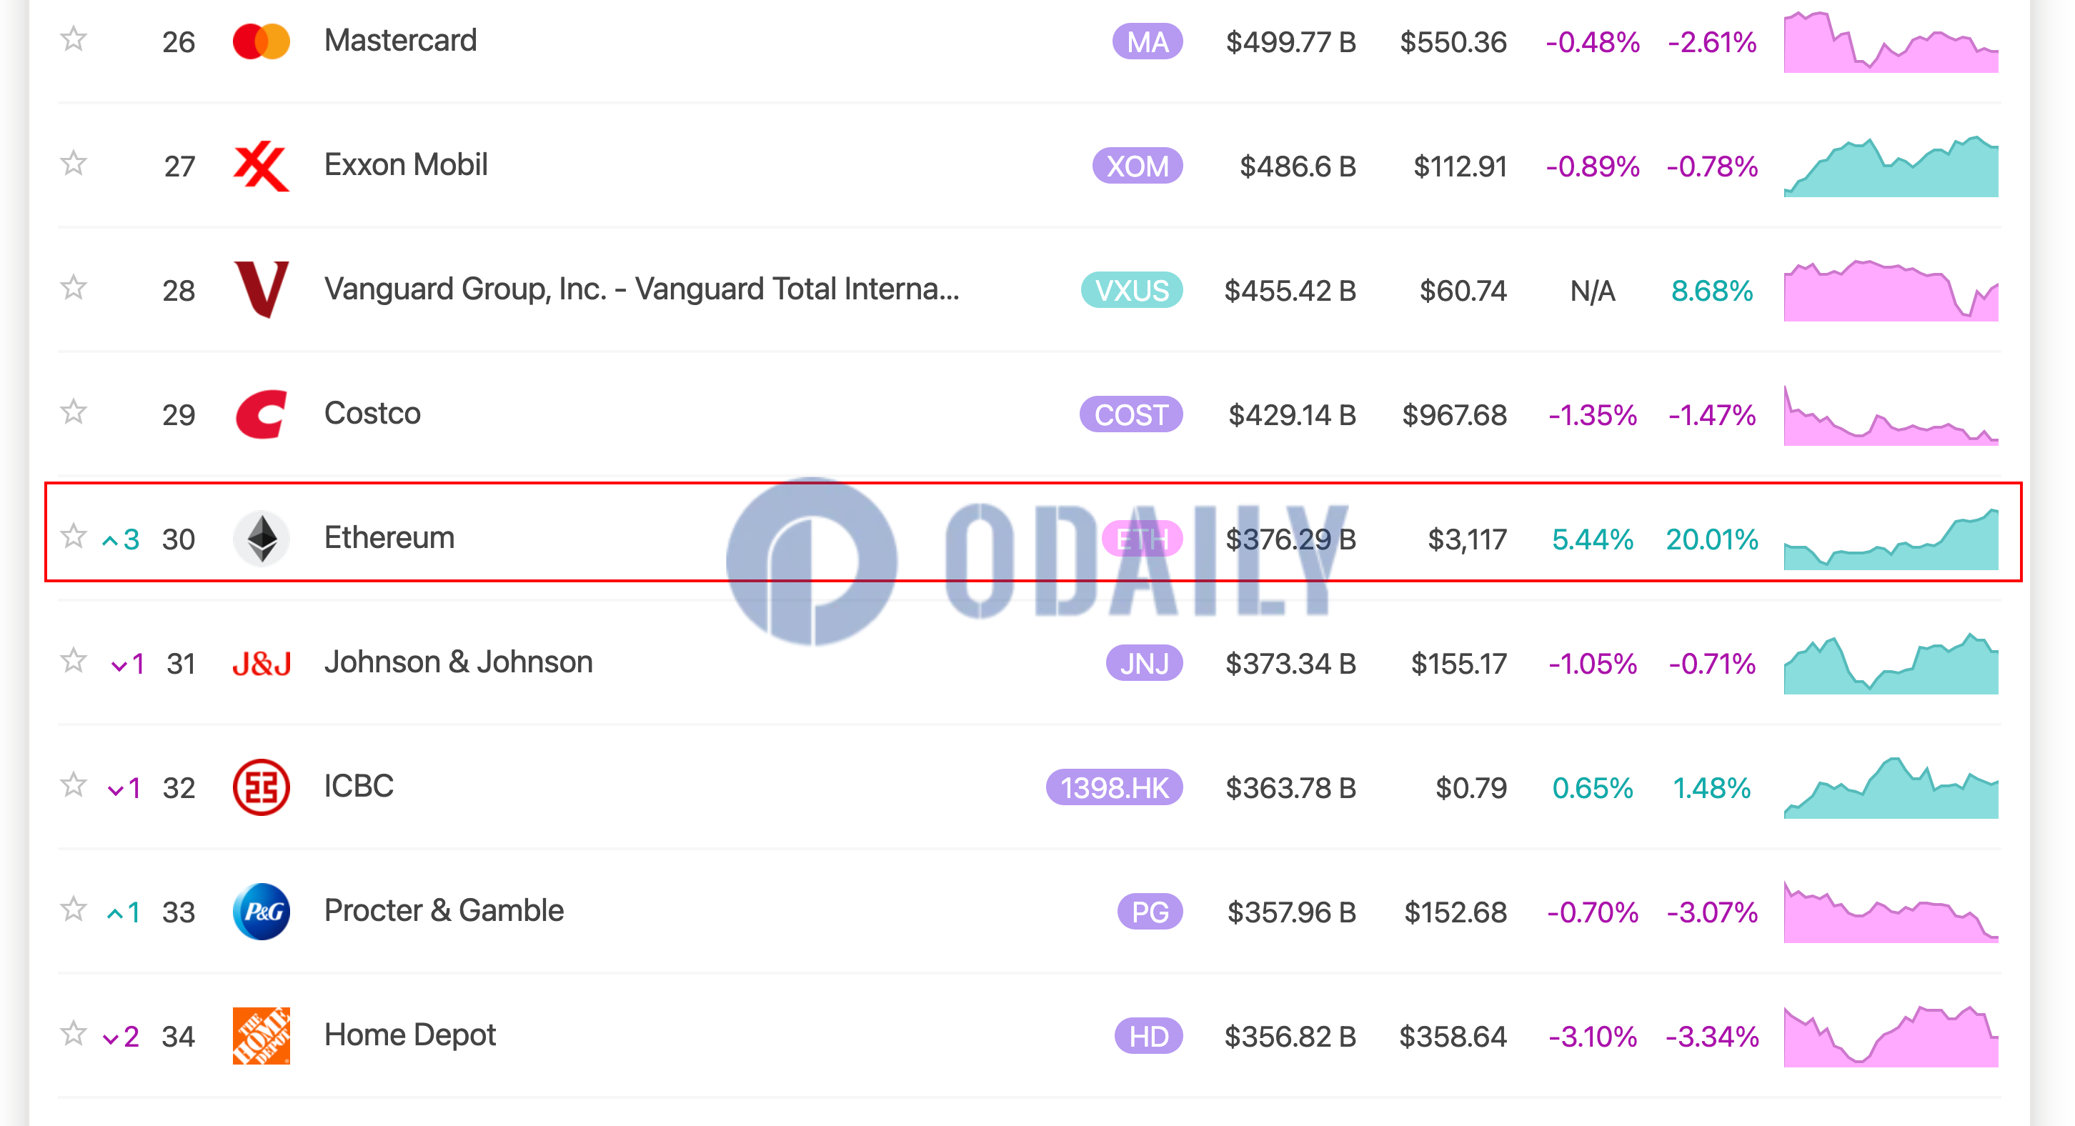Click the Home Depot orange logo
2075x1126 pixels.
pos(261,1036)
